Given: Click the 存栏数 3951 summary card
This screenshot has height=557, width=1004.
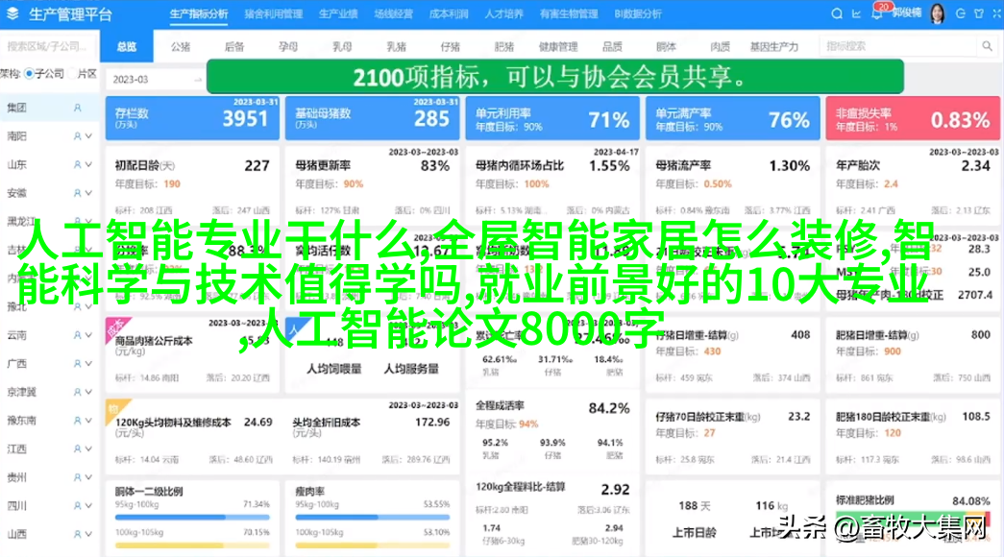Looking at the screenshot, I should point(192,118).
